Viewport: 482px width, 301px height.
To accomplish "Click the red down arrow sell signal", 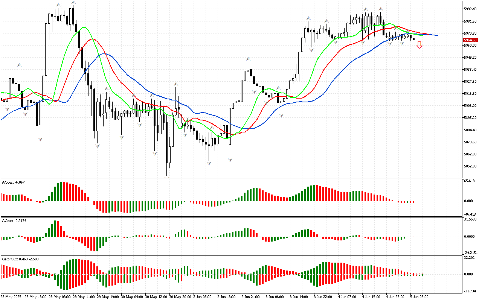I will pos(419,45).
